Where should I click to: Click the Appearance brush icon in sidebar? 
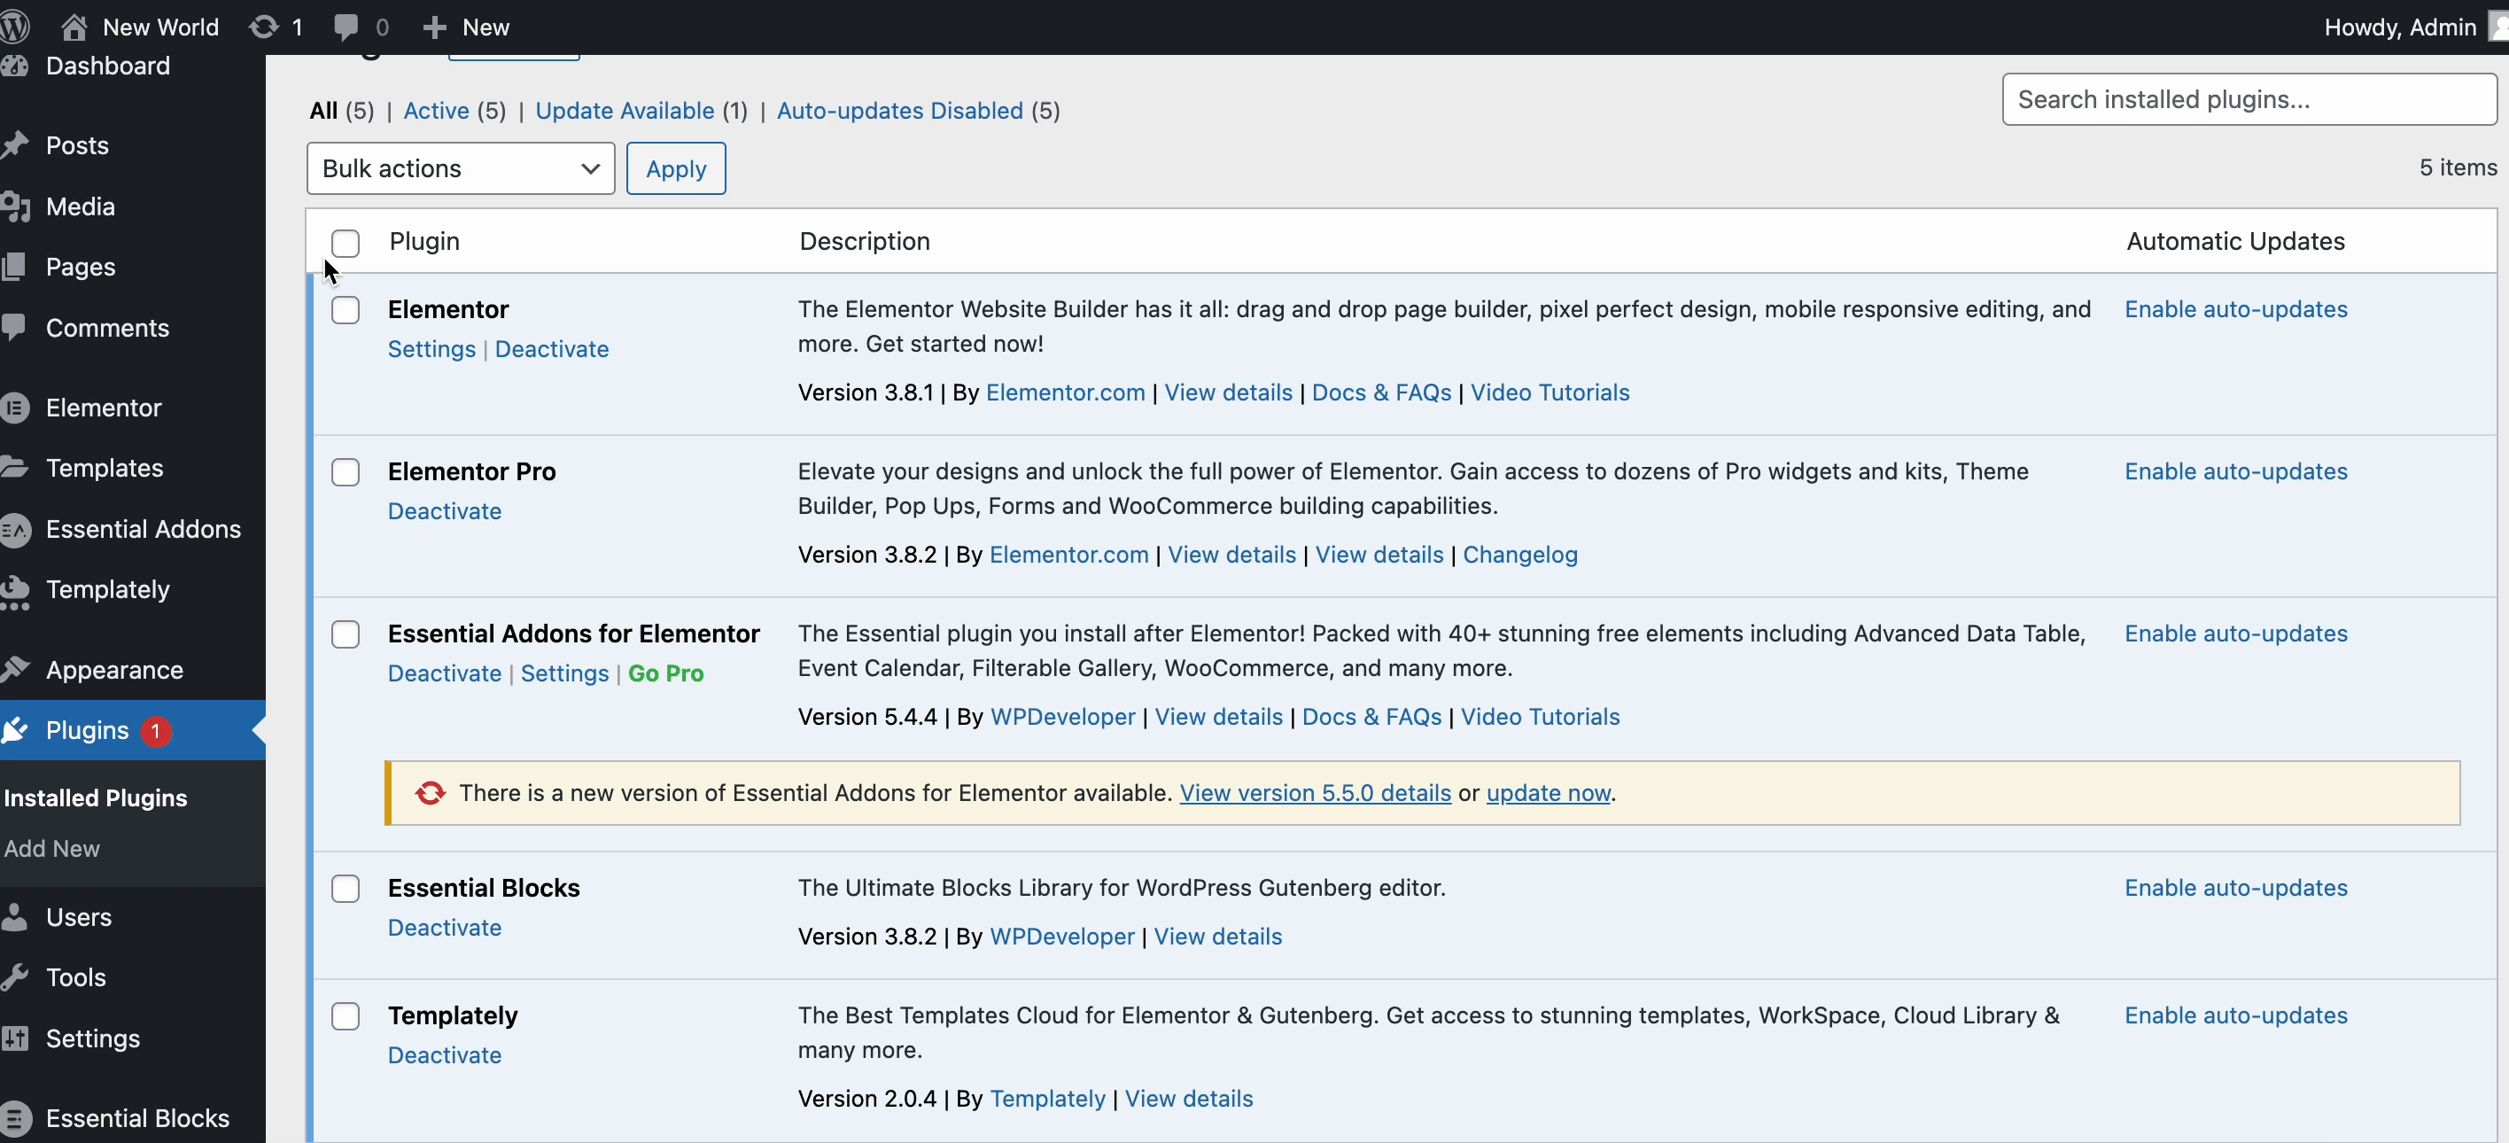14,670
